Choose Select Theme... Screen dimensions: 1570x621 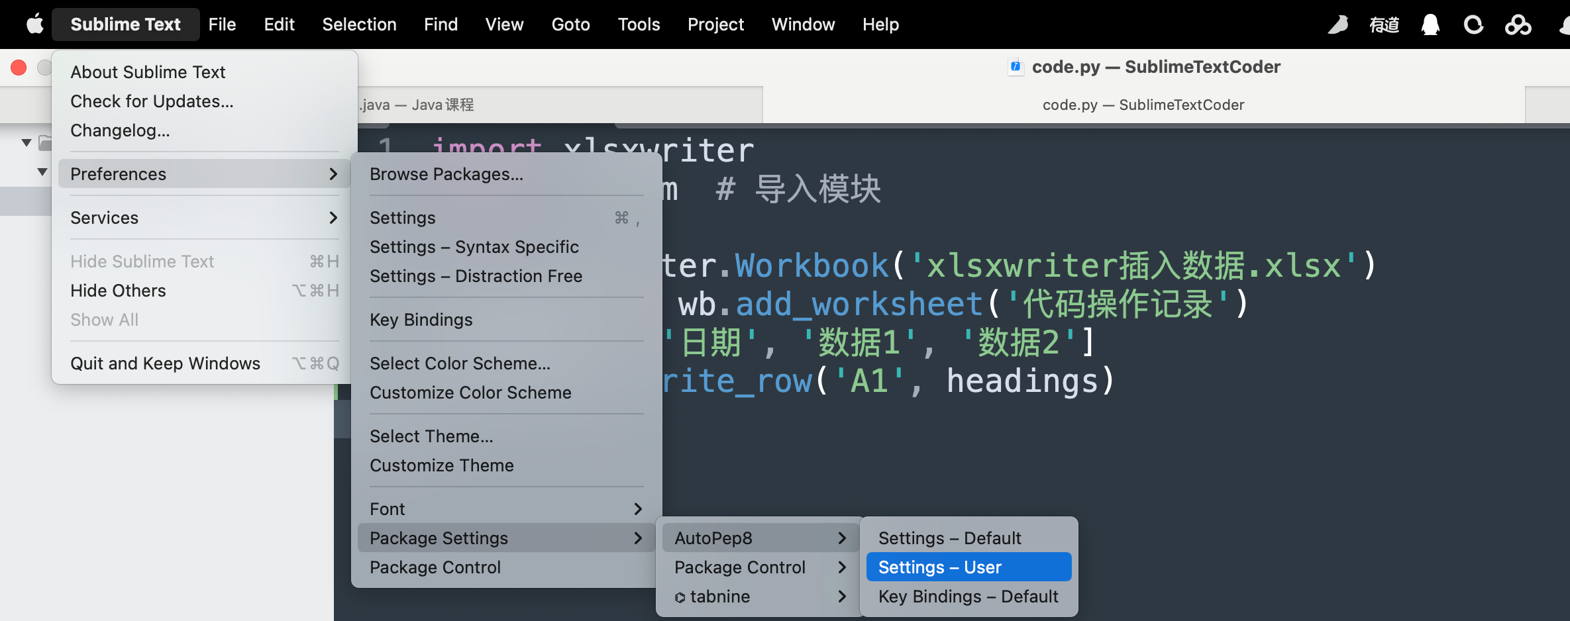pos(506,436)
